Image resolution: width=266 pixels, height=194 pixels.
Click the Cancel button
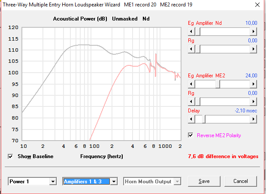[x=241, y=181]
